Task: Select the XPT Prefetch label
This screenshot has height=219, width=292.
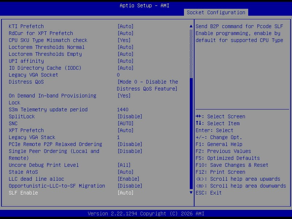Action: click(26, 130)
